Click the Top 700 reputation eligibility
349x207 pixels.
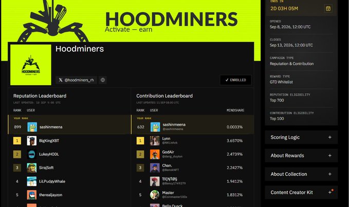tap(277, 100)
